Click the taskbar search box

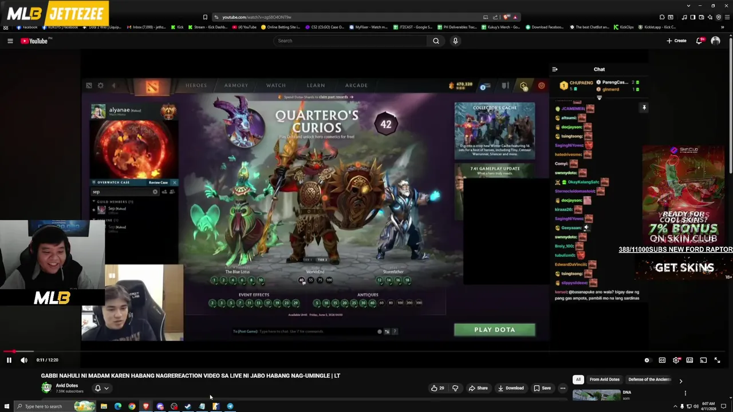point(56,406)
